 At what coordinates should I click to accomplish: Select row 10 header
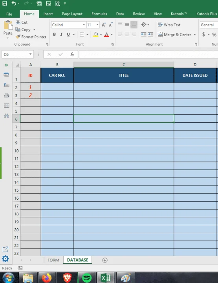[16, 151]
